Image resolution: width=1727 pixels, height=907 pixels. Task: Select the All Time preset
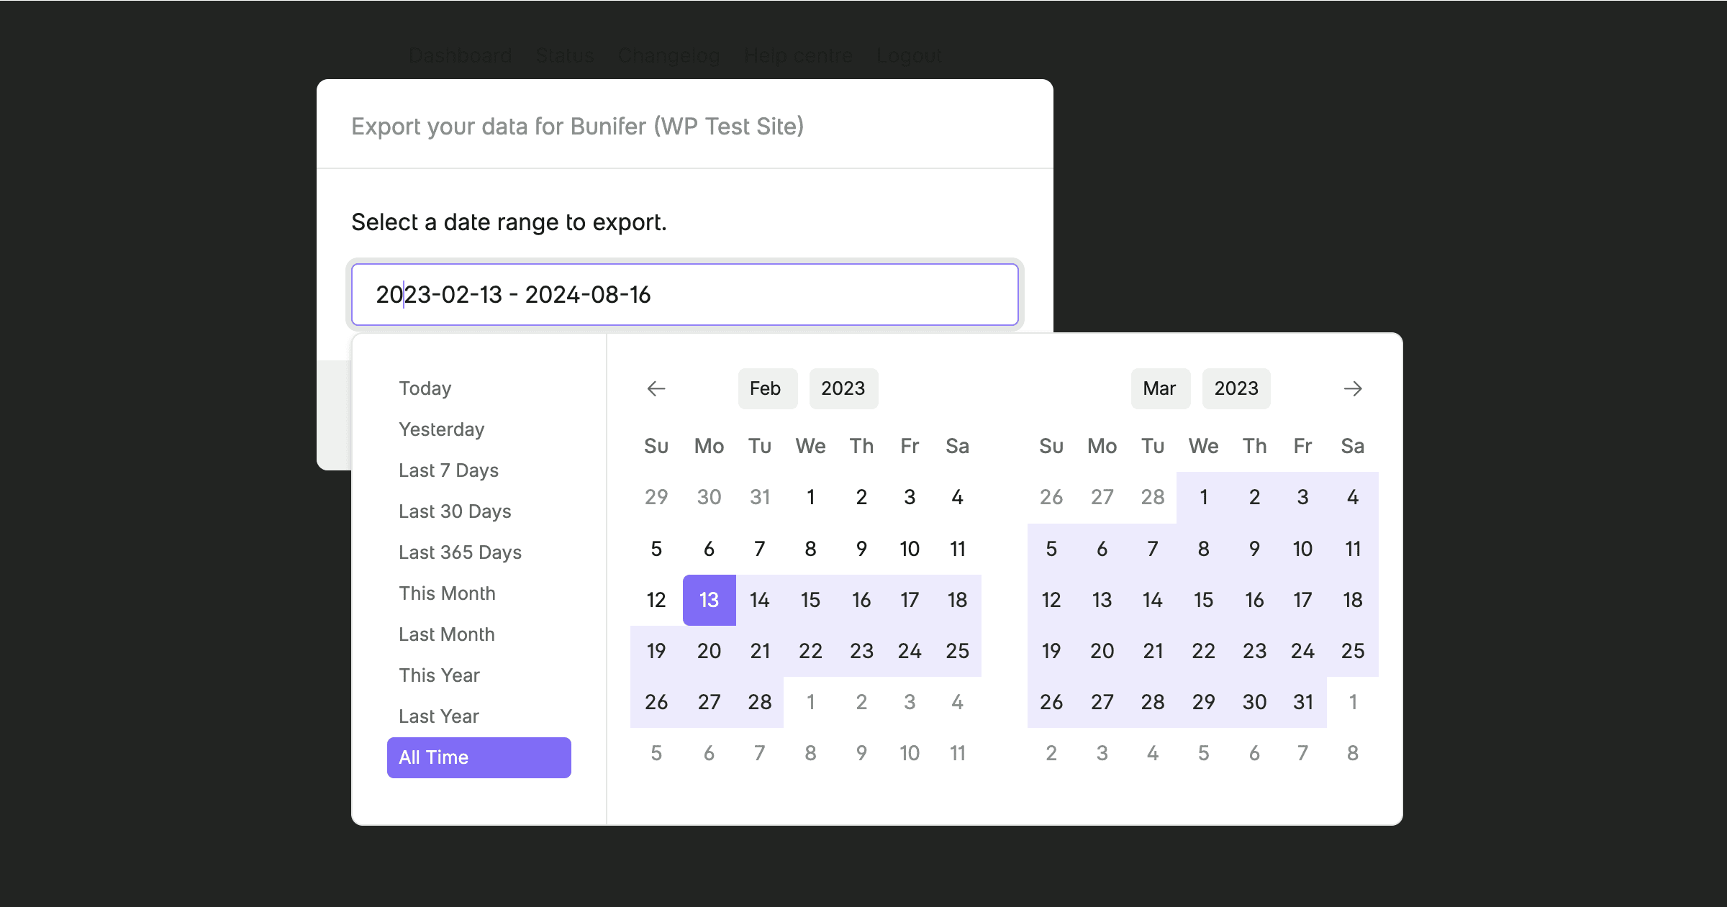tap(479, 757)
